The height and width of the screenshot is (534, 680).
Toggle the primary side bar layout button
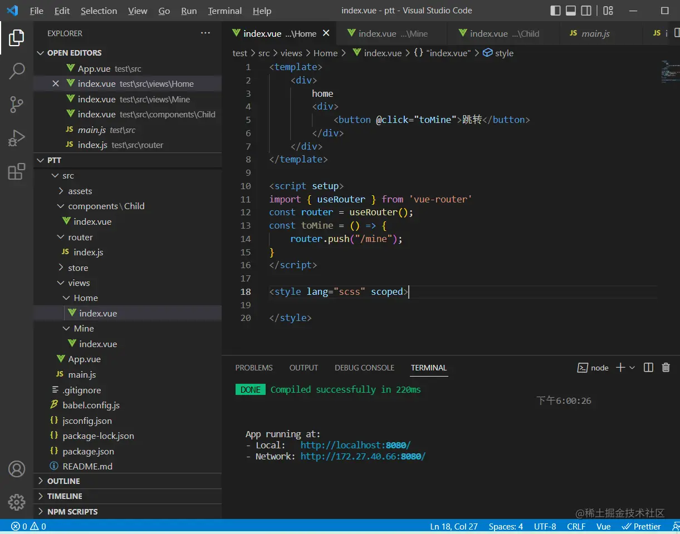pos(555,11)
